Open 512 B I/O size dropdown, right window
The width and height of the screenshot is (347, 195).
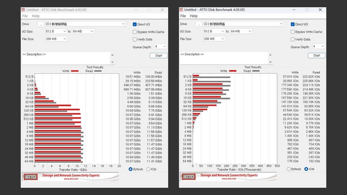(214, 31)
